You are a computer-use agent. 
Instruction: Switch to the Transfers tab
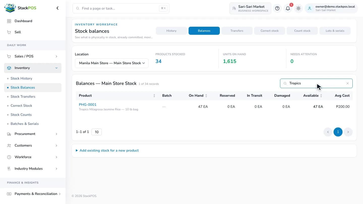click(237, 31)
